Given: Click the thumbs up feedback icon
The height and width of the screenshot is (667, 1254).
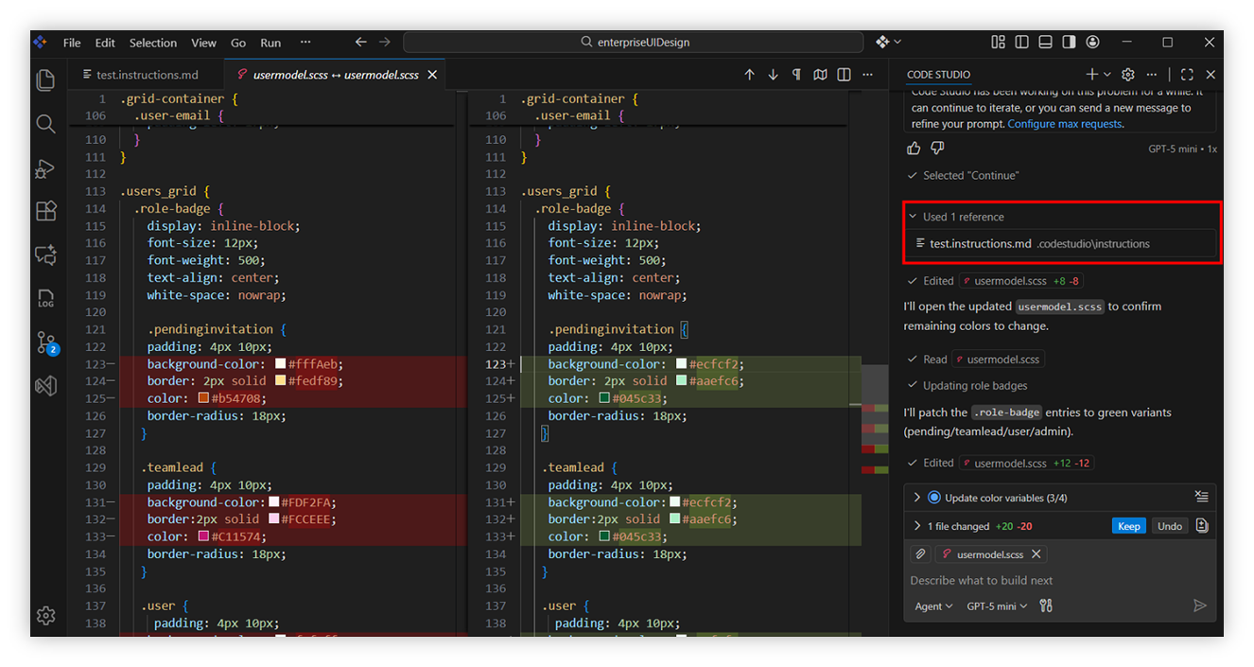Looking at the screenshot, I should (914, 149).
